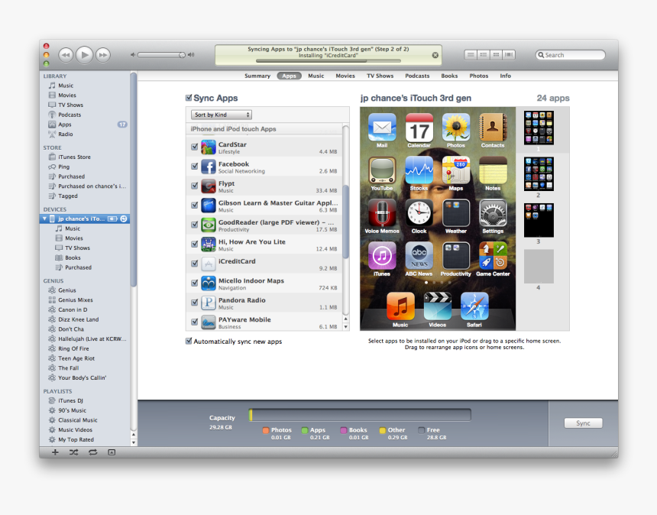
Task: Click the play button
Action: [x=84, y=54]
